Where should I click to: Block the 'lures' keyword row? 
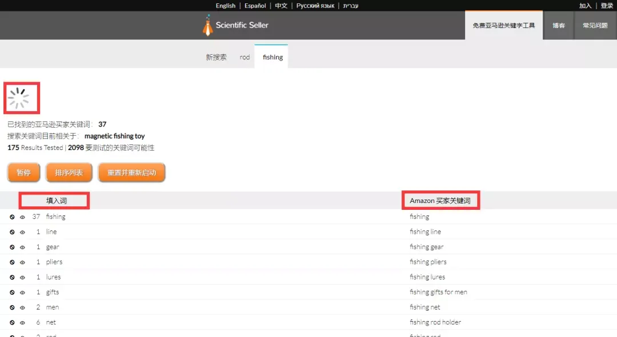point(12,277)
